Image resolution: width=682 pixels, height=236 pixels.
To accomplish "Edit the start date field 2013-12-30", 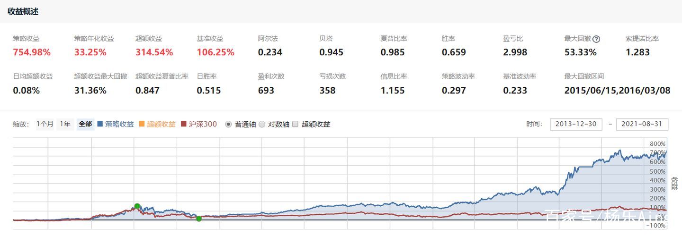I will click(x=576, y=124).
